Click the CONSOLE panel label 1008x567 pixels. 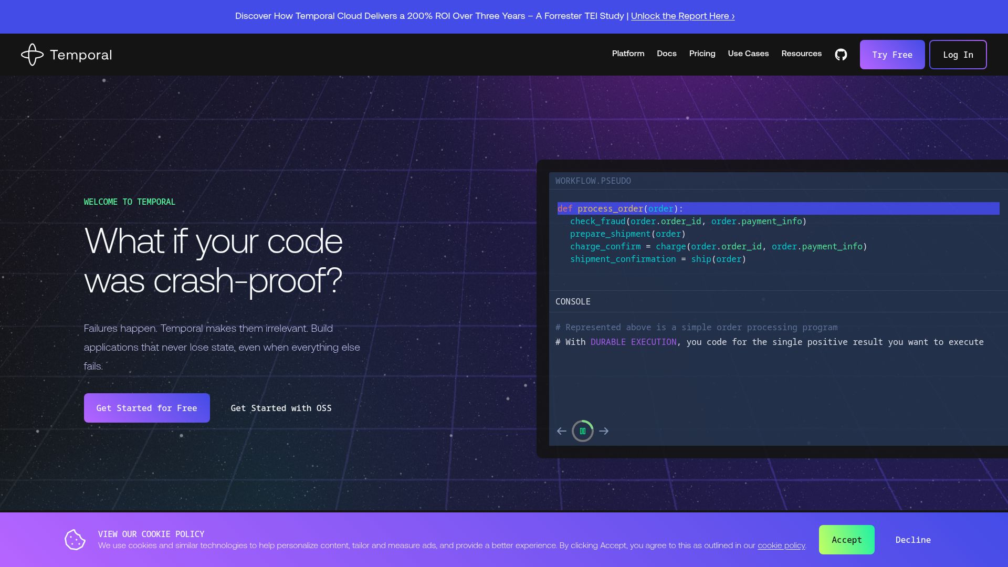(573, 301)
